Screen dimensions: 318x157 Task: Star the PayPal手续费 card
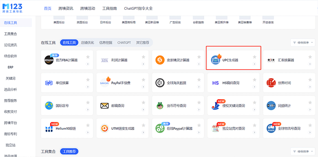point(144,80)
